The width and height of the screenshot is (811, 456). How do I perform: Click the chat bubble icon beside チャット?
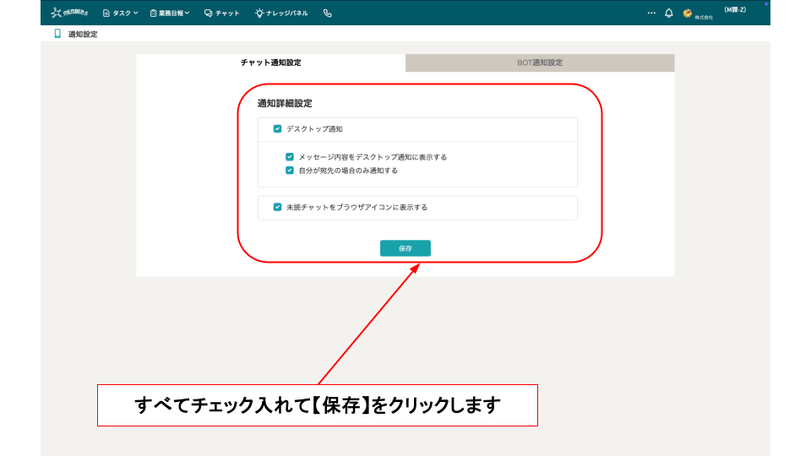[208, 13]
